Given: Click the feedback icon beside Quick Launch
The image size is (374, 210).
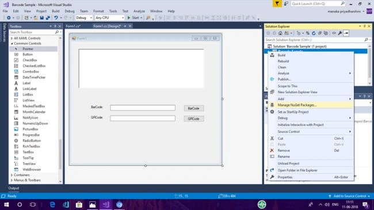Looking at the screenshot, I should coord(286,3).
